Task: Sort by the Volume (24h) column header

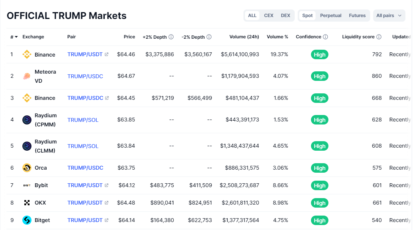Action: point(244,36)
